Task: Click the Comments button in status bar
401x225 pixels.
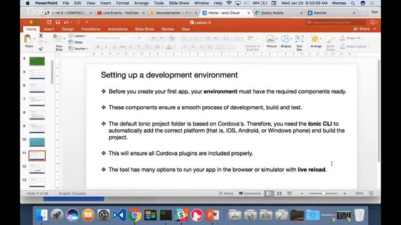Action: 249,193
